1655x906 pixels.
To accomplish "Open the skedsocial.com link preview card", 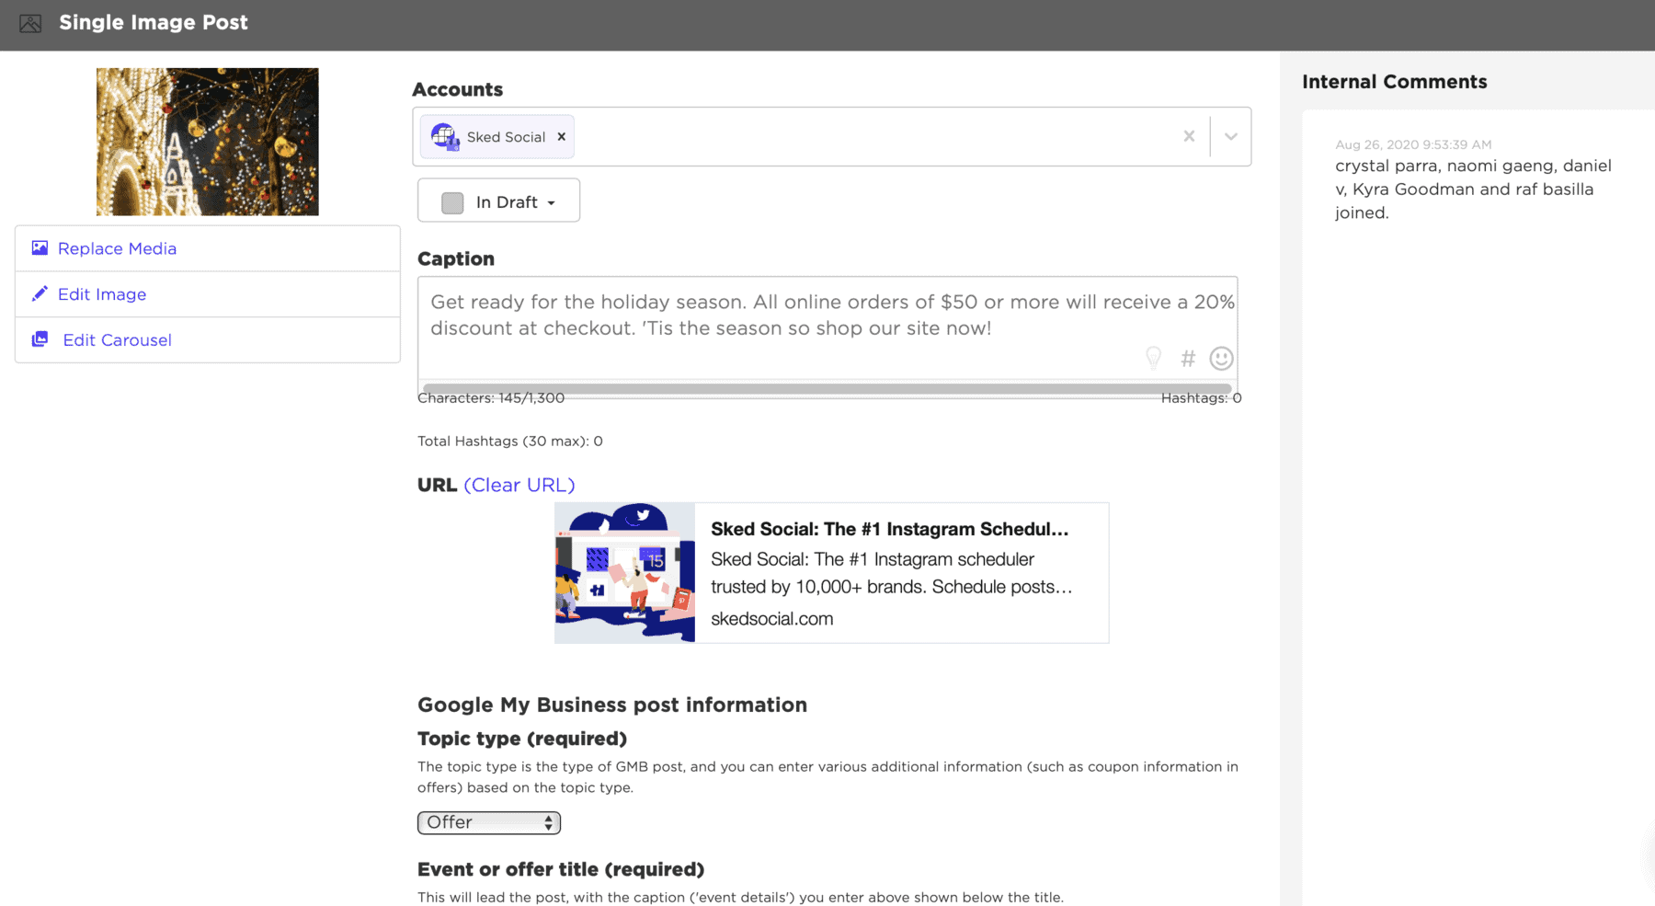I will [x=831, y=572].
